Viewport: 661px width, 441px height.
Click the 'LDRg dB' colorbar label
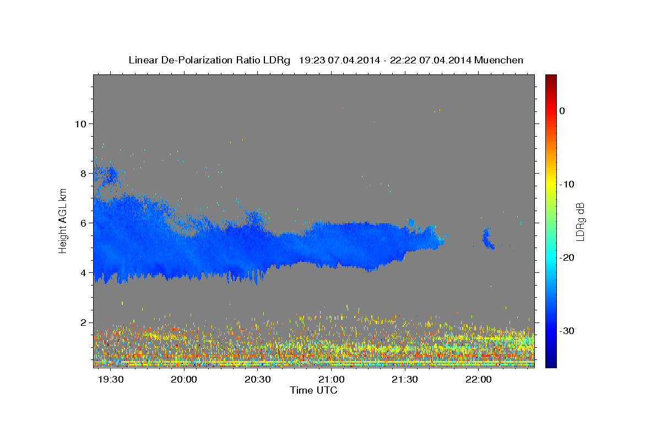pyautogui.click(x=579, y=221)
